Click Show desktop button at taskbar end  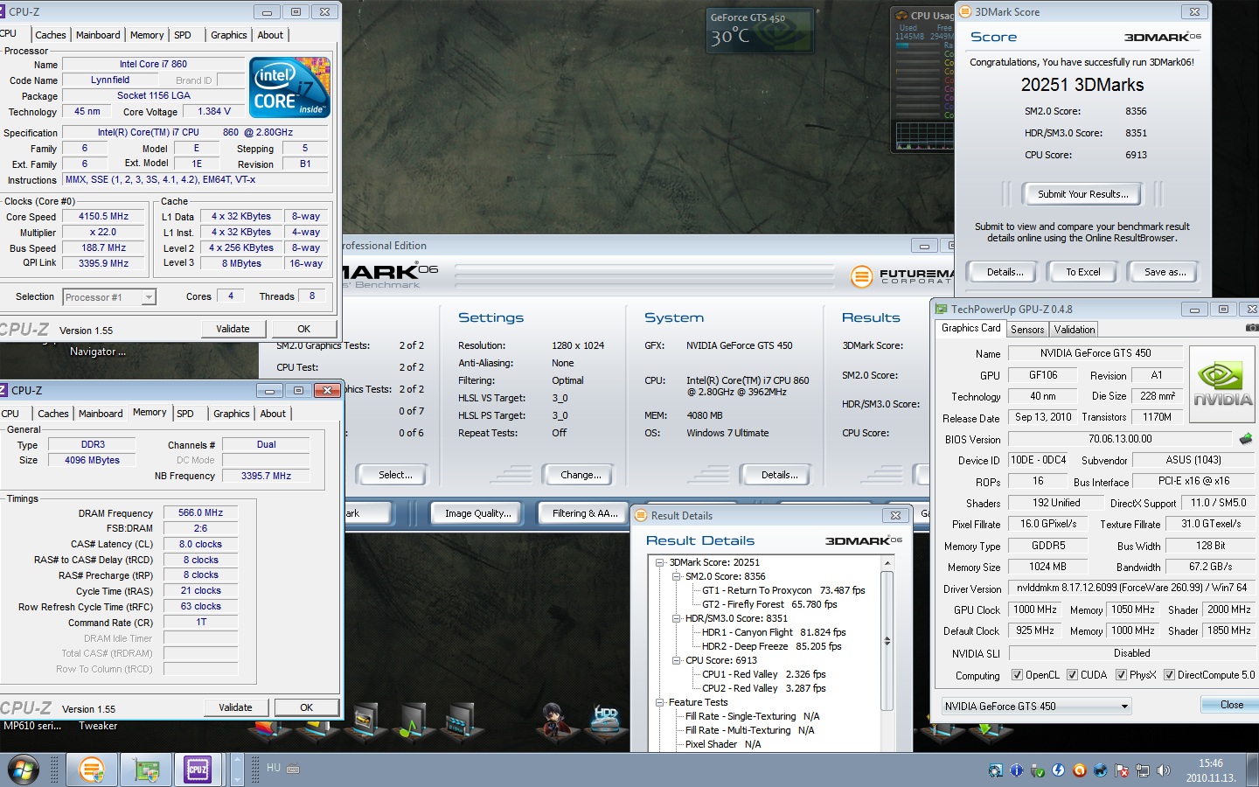1253,770
